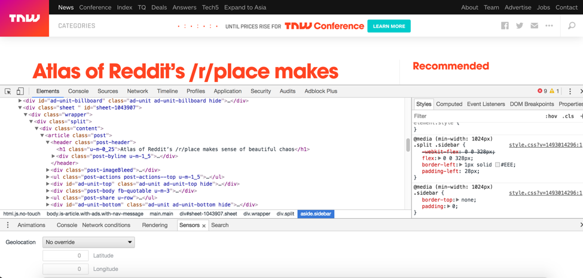Viewport: 583px width, 278px height.
Task: Click the styles Filter field
Action: pyautogui.click(x=478, y=117)
